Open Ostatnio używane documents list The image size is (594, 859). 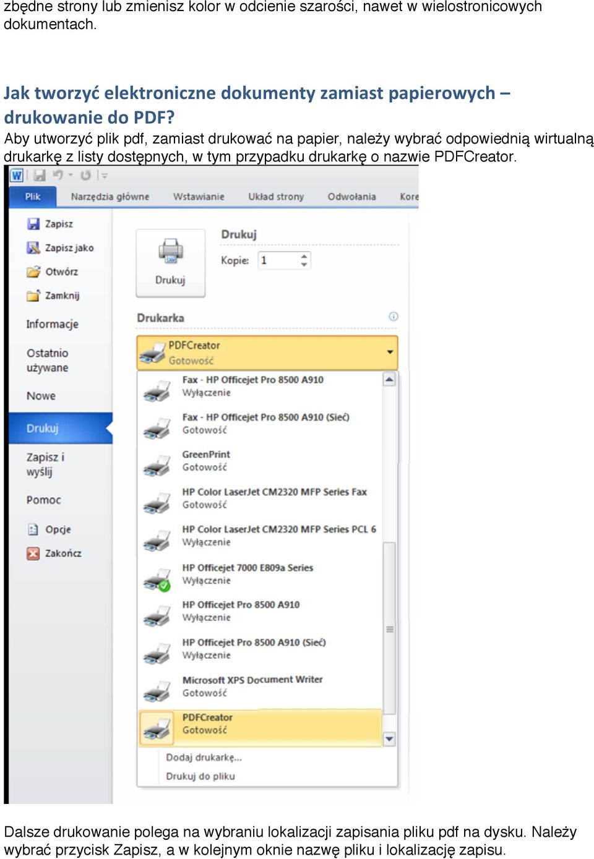[47, 361]
